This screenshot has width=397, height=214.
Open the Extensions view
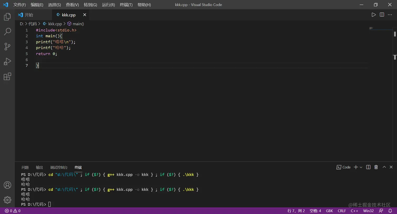pos(7,76)
